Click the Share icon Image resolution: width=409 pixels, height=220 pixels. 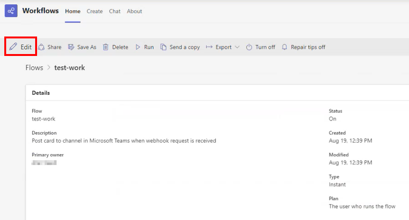[41, 47]
